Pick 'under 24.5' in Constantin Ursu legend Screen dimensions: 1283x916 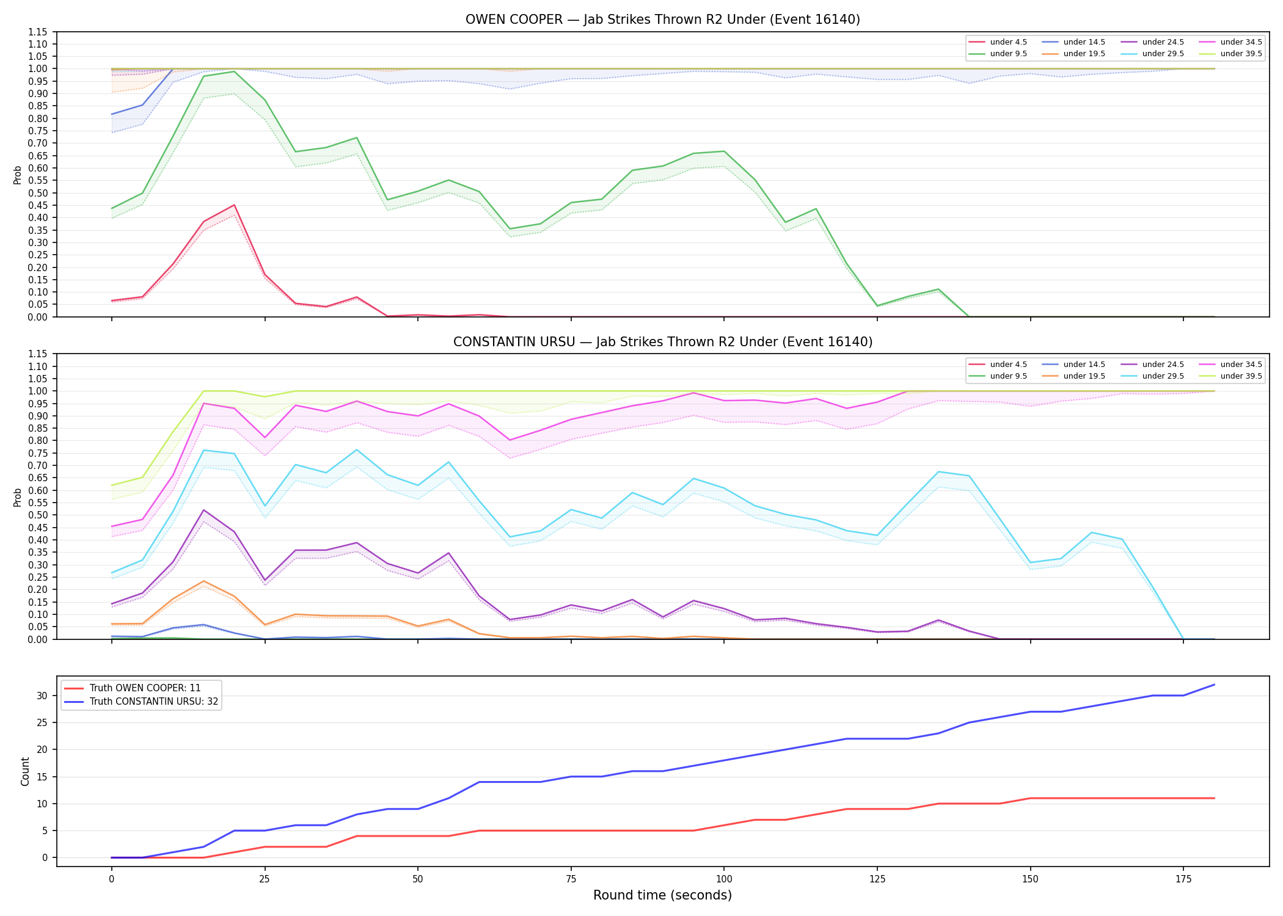click(1152, 365)
